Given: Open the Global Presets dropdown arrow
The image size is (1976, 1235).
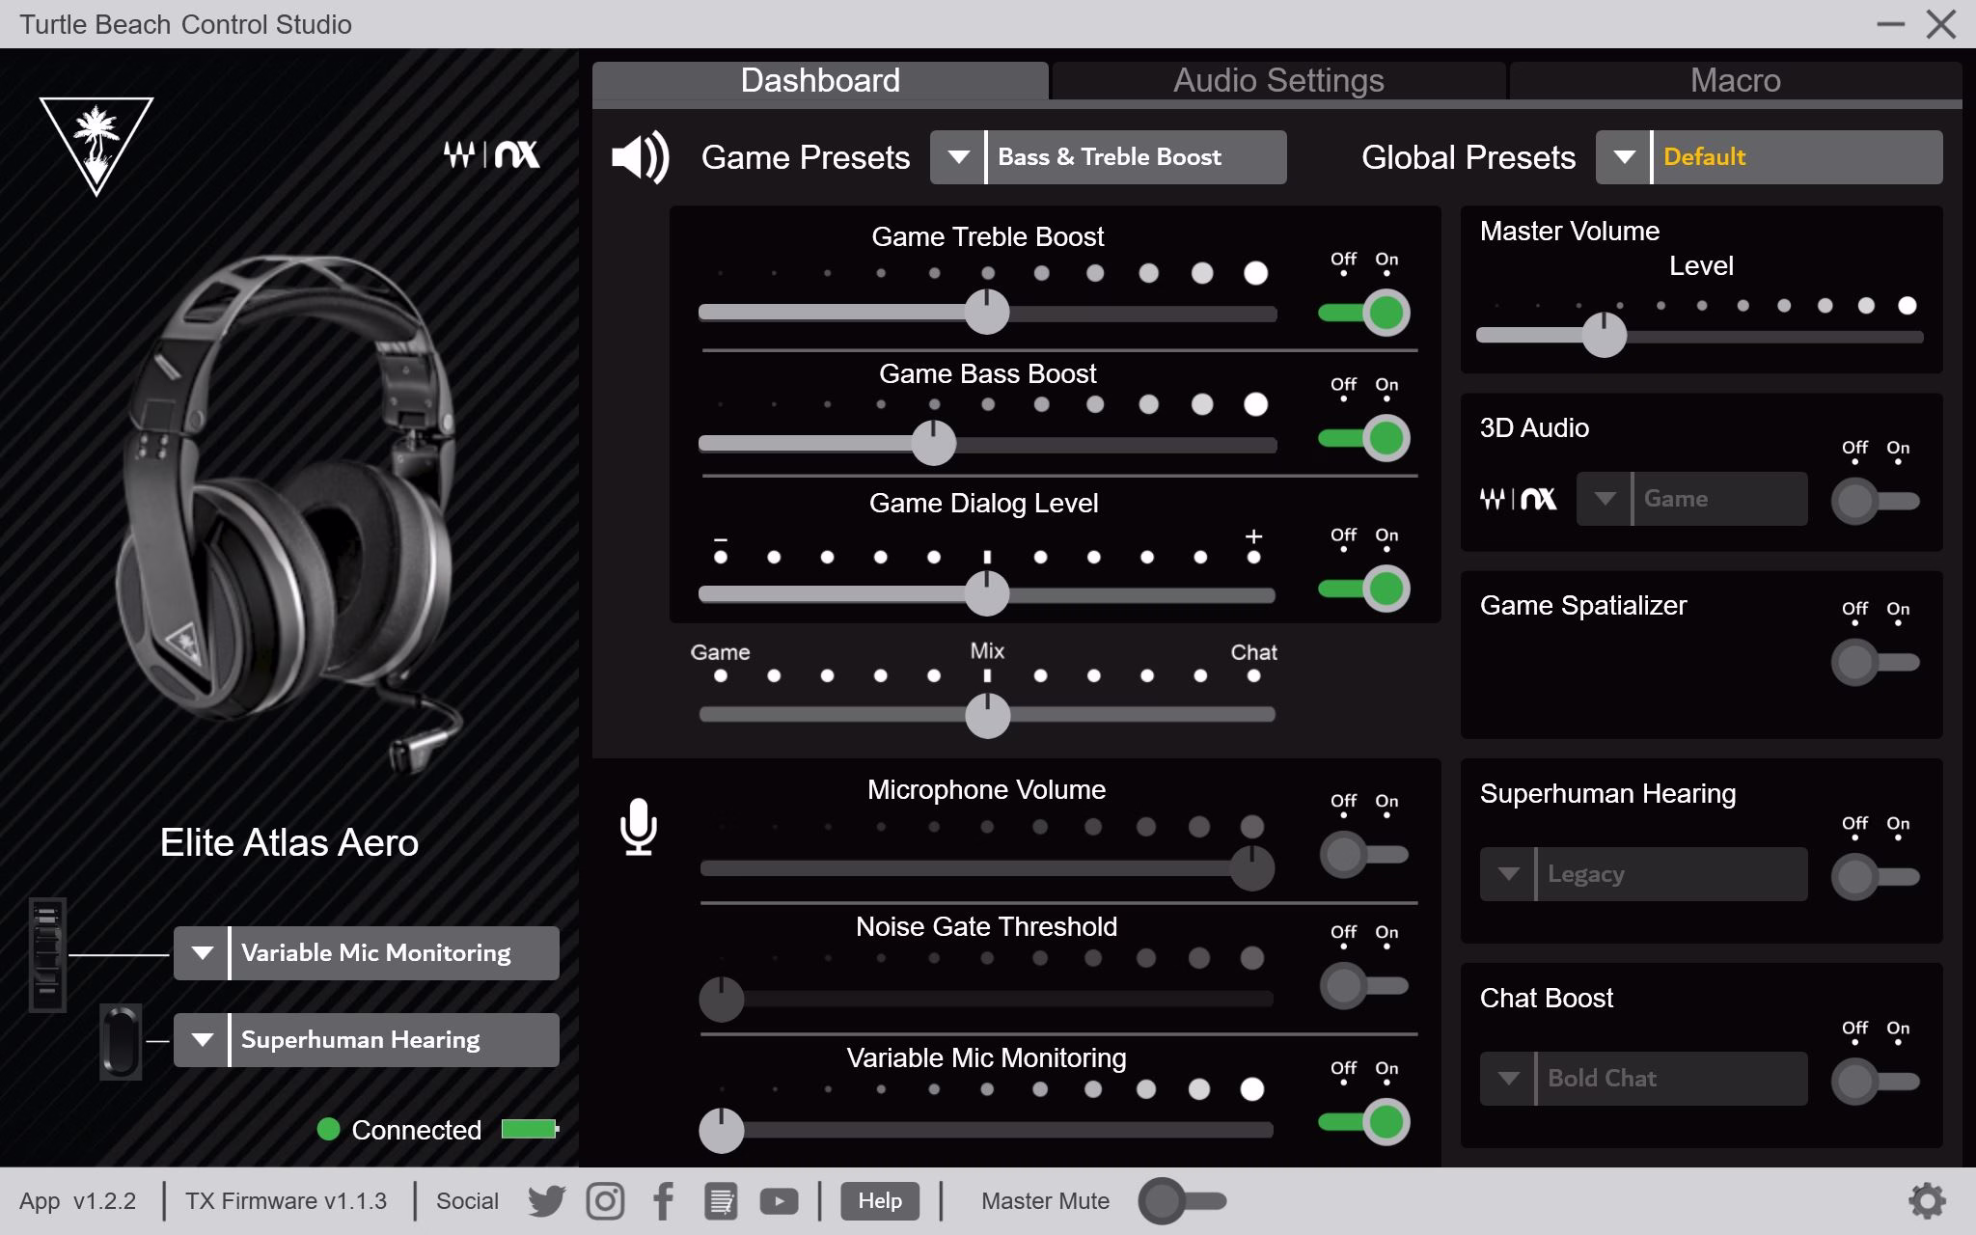Looking at the screenshot, I should click(1623, 157).
